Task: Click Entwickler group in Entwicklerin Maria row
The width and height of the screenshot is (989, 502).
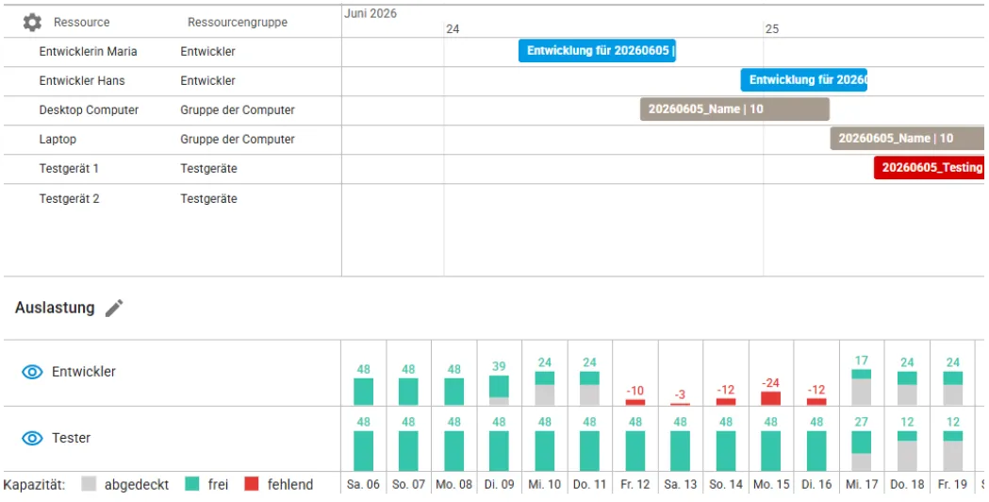Action: (x=208, y=52)
